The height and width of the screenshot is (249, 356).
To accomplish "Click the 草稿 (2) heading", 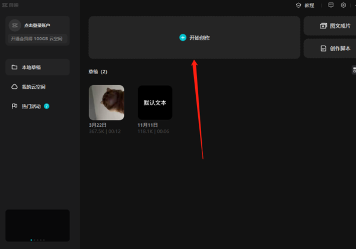I will (x=98, y=72).
